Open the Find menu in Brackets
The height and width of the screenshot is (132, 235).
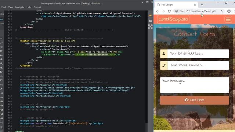3,7
